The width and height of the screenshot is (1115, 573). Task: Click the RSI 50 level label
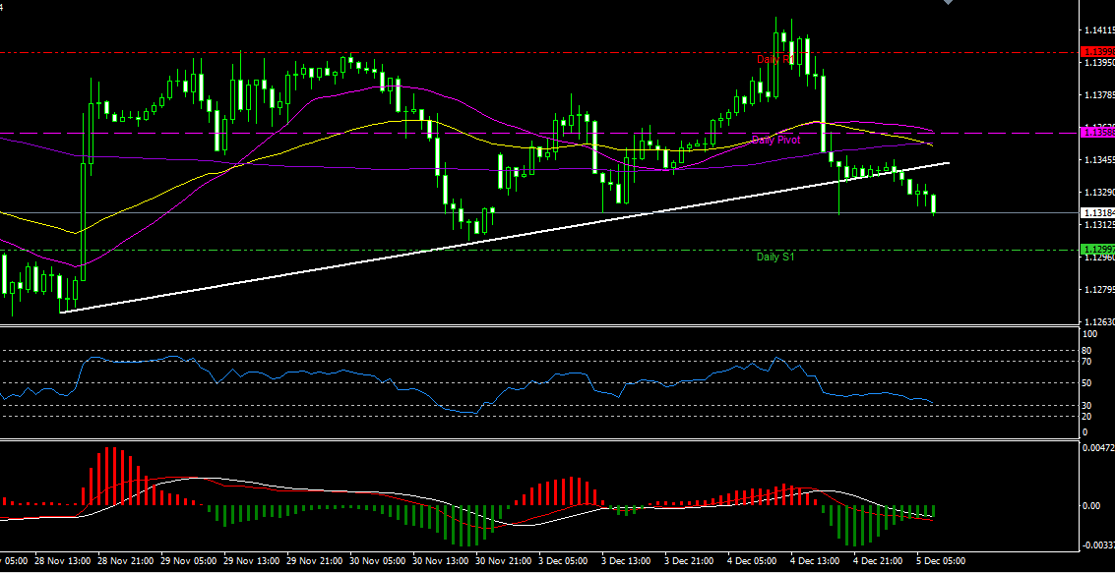[1088, 382]
